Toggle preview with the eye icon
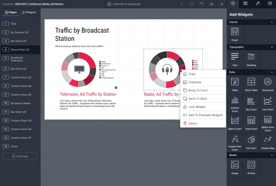The width and height of the screenshot is (276, 186). pyautogui.click(x=212, y=4)
